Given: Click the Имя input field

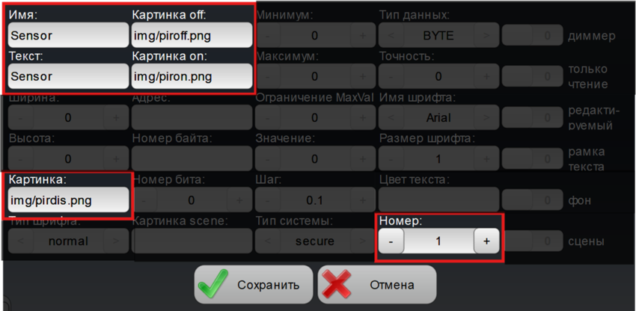Looking at the screenshot, I should (68, 35).
